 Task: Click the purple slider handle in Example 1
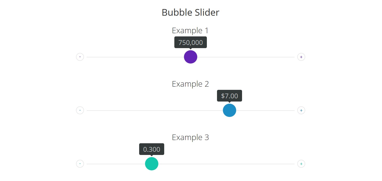tap(191, 57)
